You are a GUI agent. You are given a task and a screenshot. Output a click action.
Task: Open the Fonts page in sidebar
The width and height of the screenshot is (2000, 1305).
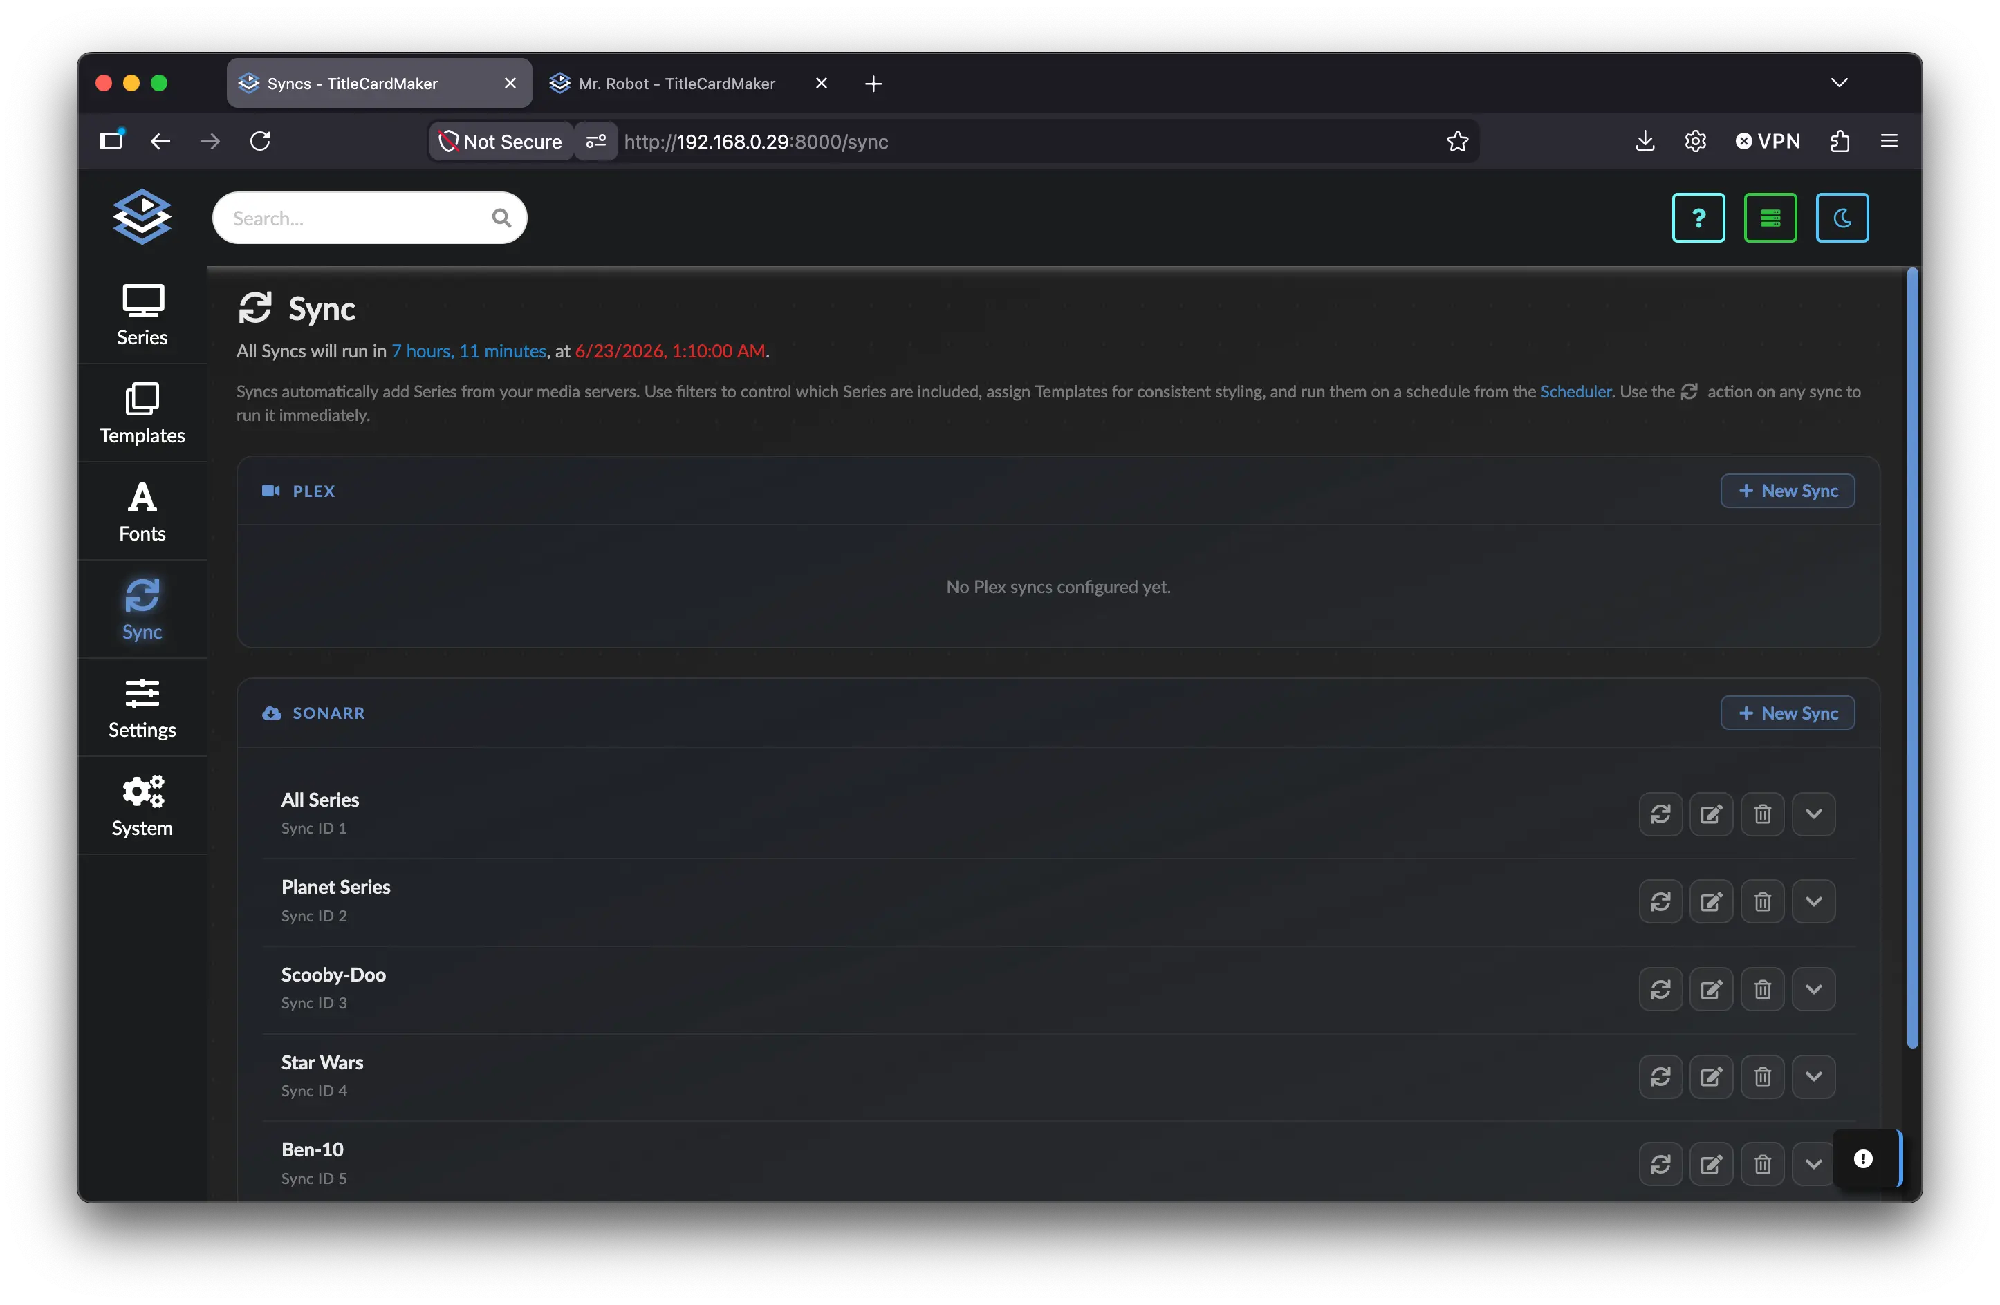(142, 511)
